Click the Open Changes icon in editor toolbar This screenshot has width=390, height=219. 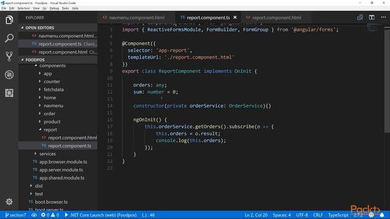tap(360, 18)
